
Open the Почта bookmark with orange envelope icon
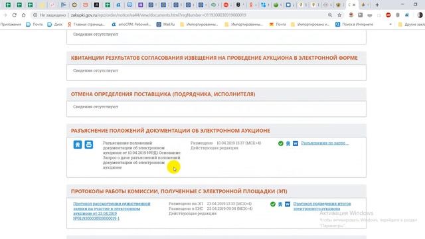coord(278,25)
